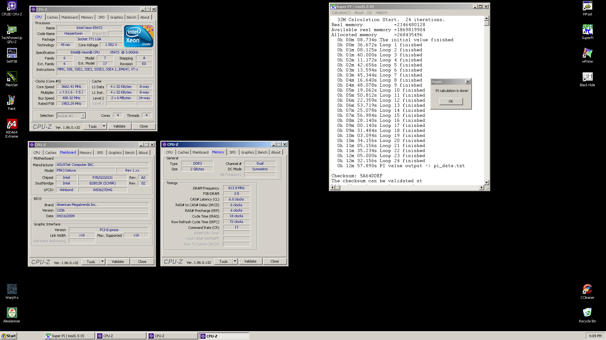
Task: Open the Calculate(C) menu in Super PI
Action: pos(341,13)
